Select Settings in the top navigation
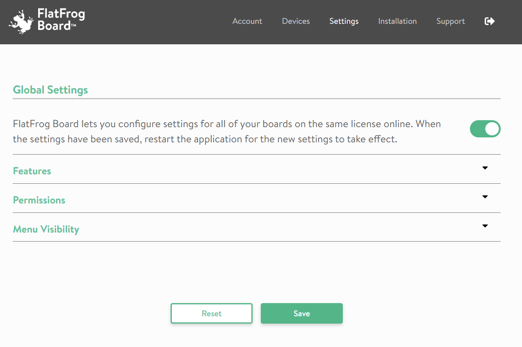 pyautogui.click(x=344, y=21)
